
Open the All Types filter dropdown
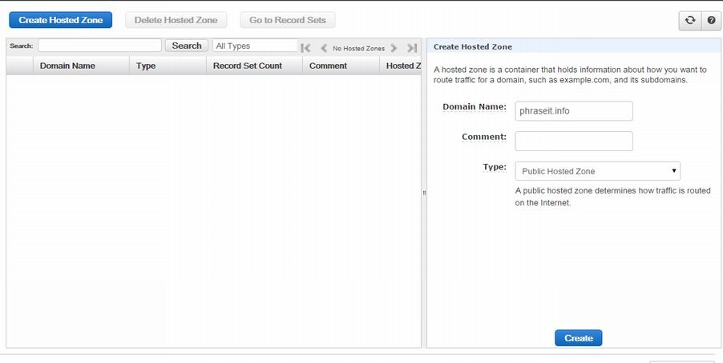coord(255,46)
